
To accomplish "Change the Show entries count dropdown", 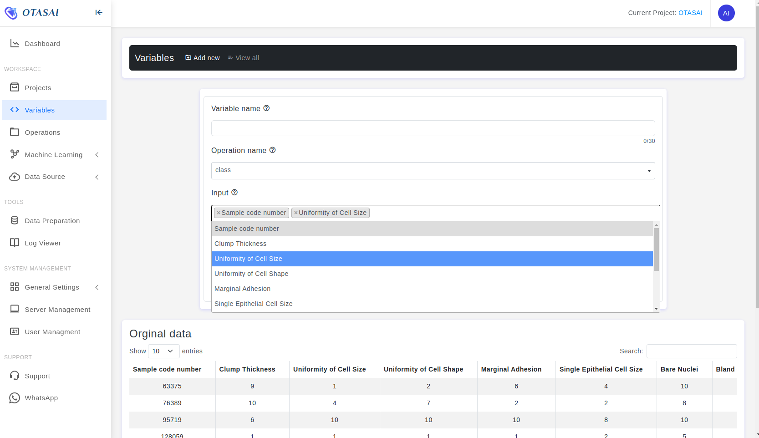I will pos(163,351).
